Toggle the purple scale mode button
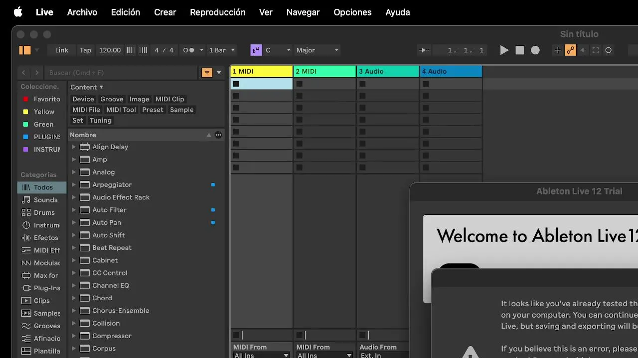The image size is (638, 358). [x=256, y=50]
